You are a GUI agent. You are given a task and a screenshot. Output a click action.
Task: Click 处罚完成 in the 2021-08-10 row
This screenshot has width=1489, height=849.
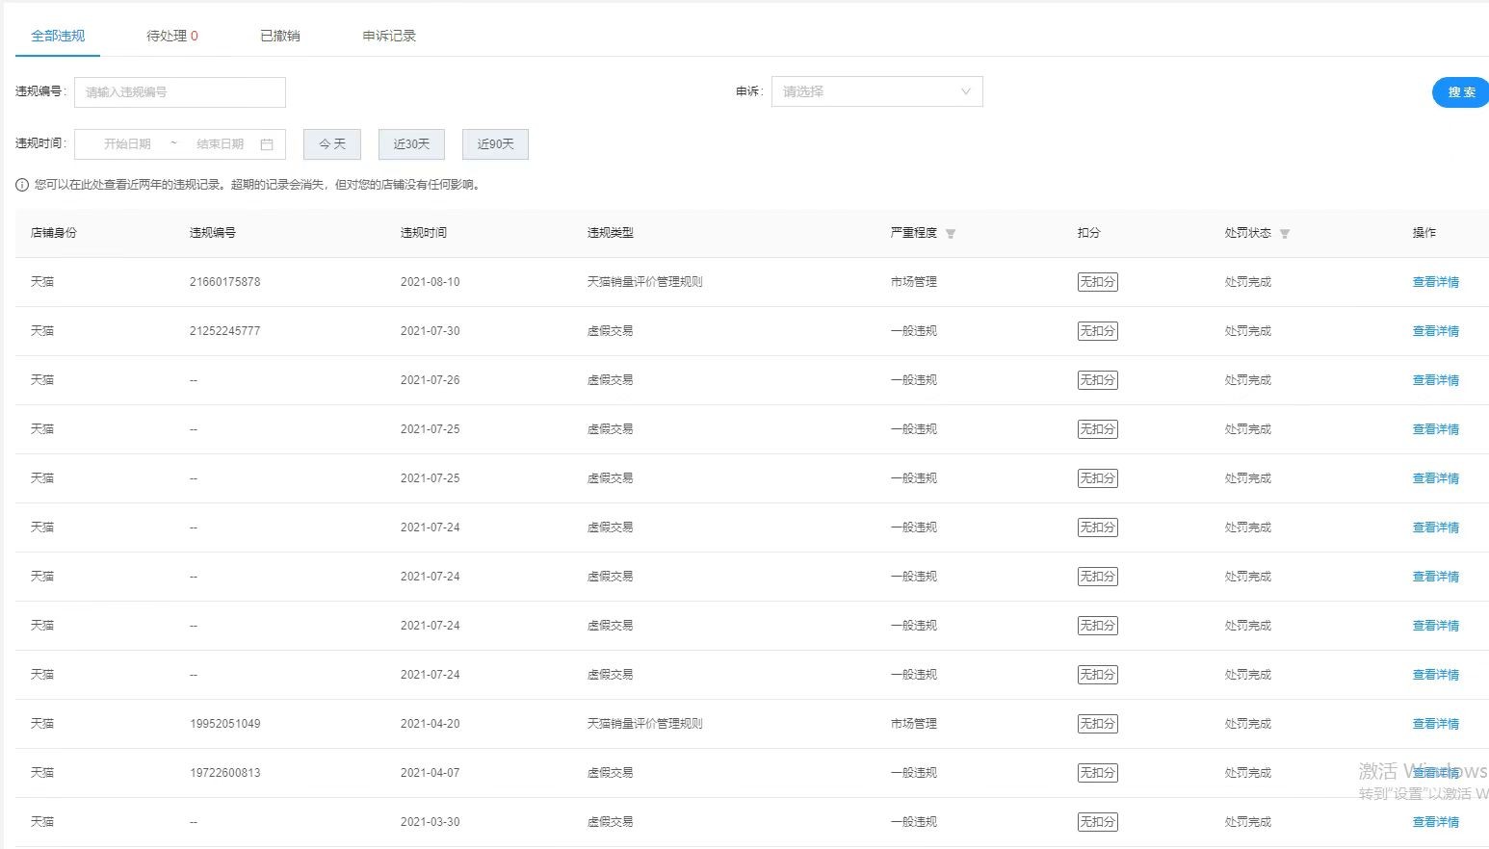(x=1247, y=282)
